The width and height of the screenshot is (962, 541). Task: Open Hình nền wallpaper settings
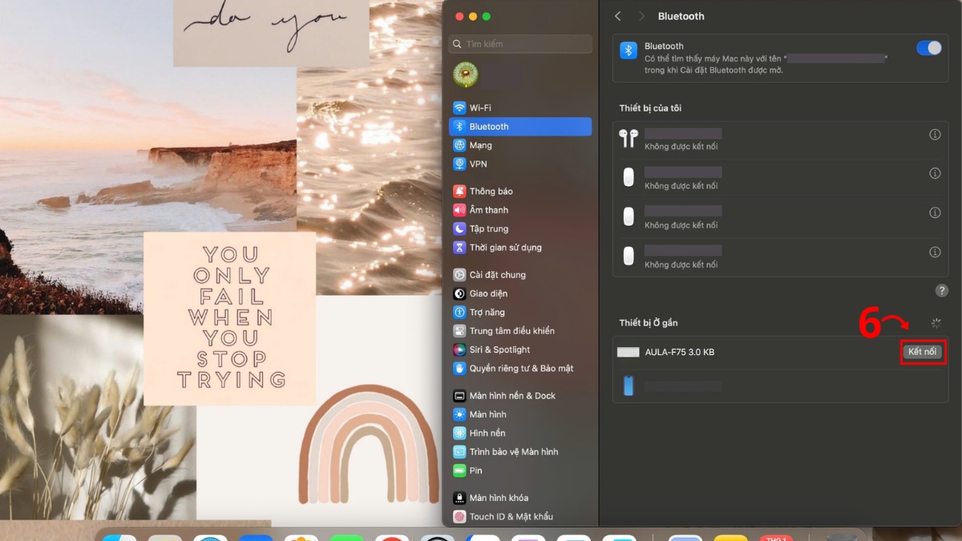click(520, 433)
